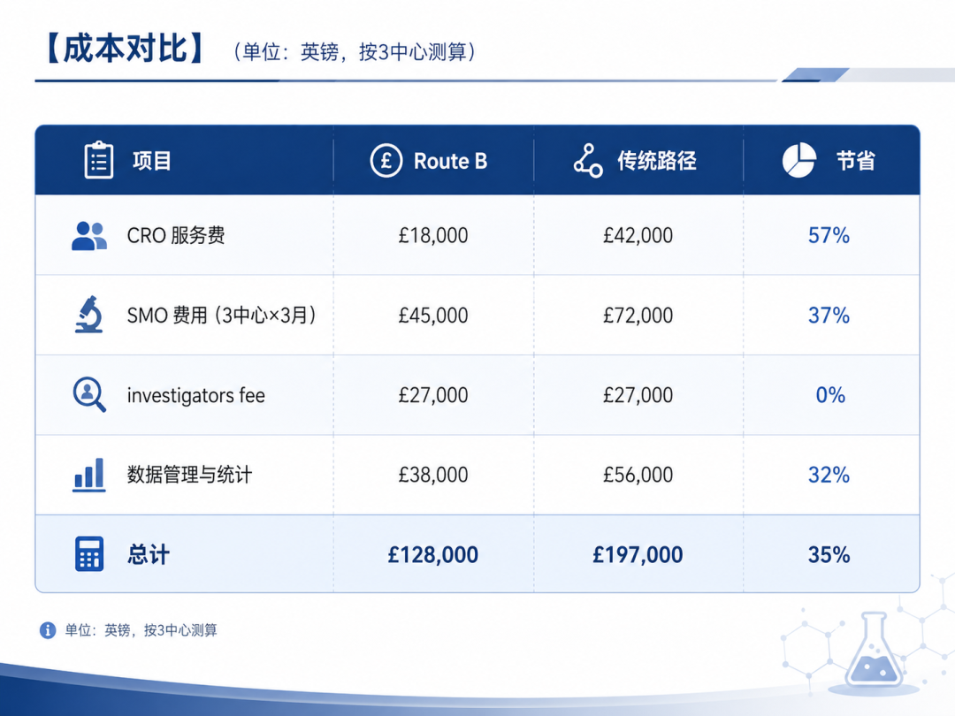This screenshot has width=955, height=716.
Task: Click the £45,000 SMO Route B cell
Action: (433, 316)
